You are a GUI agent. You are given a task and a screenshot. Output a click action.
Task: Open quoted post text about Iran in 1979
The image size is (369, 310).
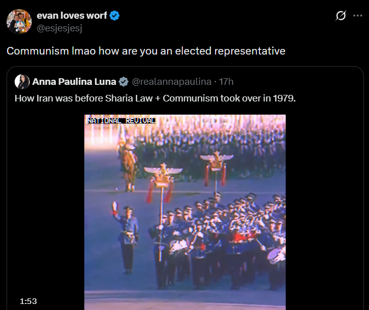(x=155, y=98)
